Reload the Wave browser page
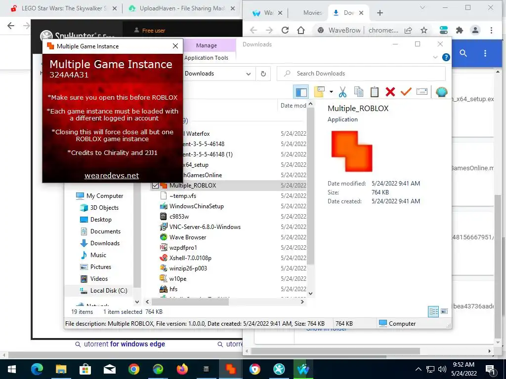The width and height of the screenshot is (506, 379). point(285,30)
